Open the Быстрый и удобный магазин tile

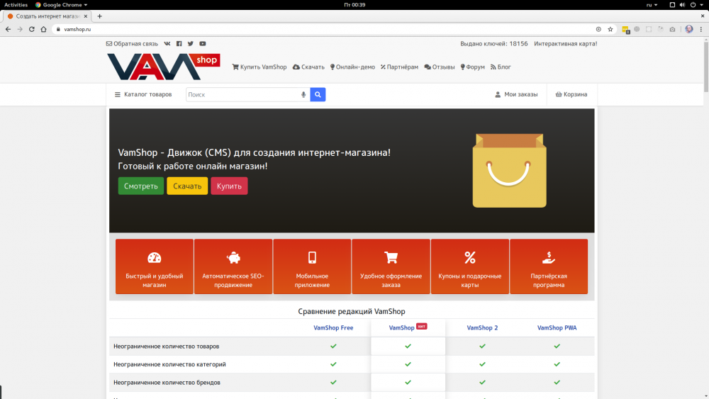point(154,266)
